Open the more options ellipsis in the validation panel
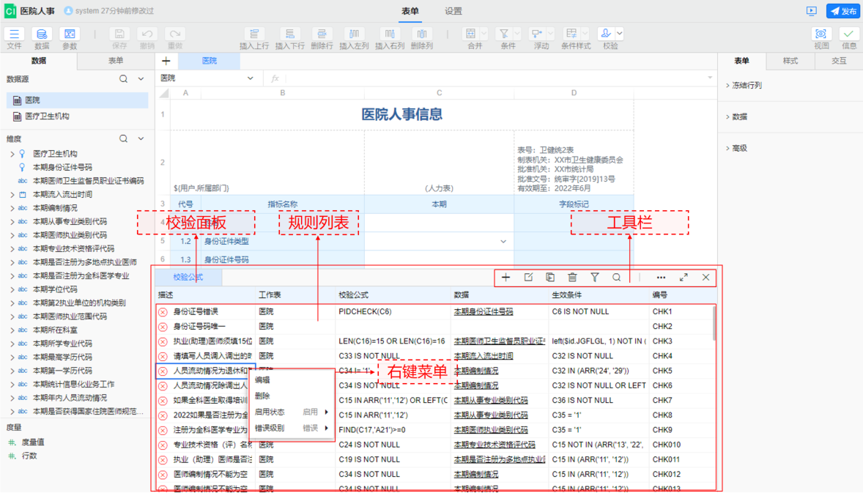Viewport: 863px width, 493px height. (x=660, y=277)
